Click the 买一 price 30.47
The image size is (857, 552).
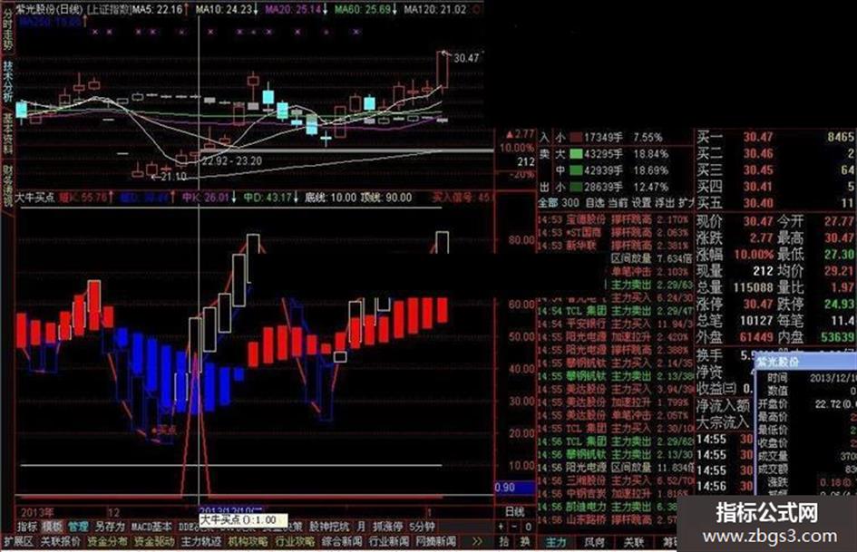(758, 137)
